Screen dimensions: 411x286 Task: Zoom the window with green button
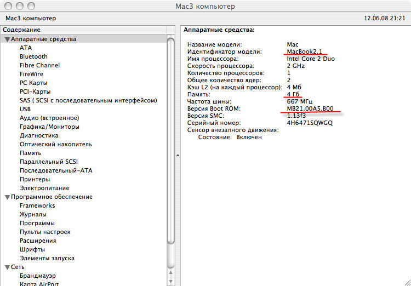click(31, 6)
